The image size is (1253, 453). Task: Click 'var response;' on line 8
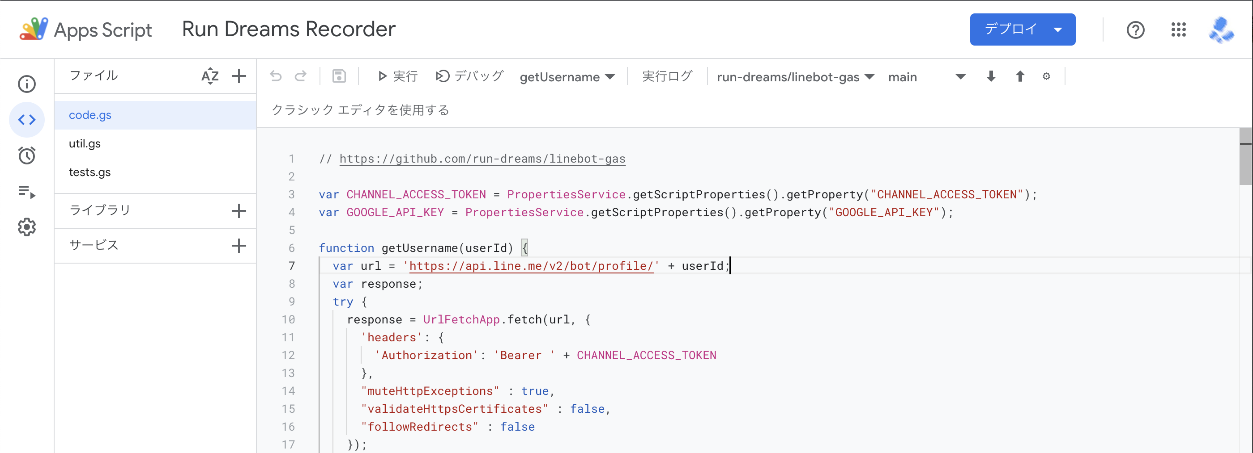[x=378, y=284]
